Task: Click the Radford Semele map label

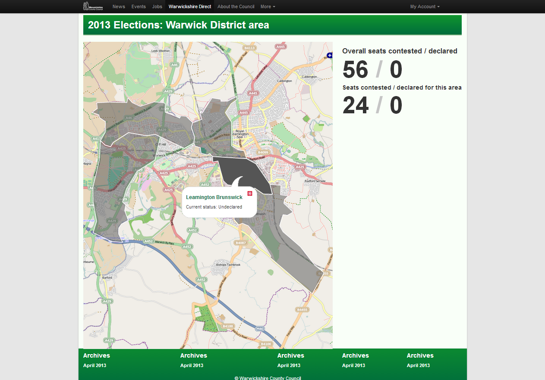Action: pos(315,181)
